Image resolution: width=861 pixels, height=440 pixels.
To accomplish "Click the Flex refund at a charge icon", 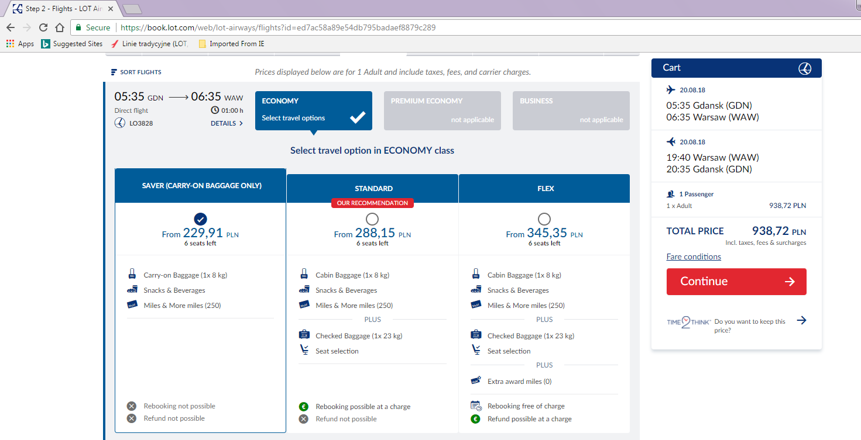I will point(476,419).
